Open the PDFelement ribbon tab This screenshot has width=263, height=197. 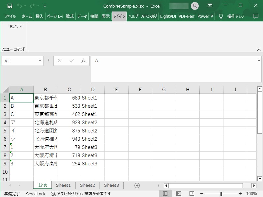tap(186, 16)
